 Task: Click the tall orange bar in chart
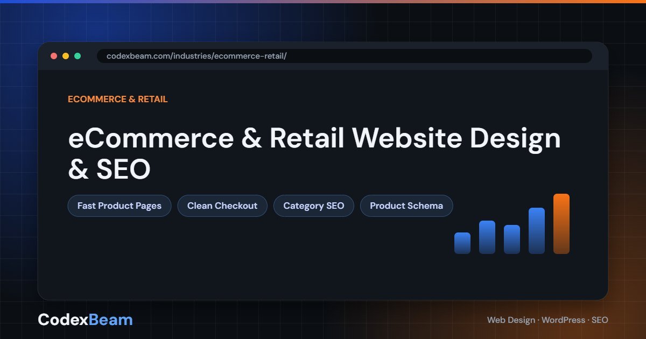pyautogui.click(x=561, y=224)
